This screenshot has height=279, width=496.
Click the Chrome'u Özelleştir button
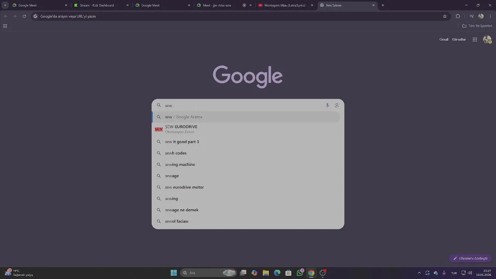click(x=470, y=258)
